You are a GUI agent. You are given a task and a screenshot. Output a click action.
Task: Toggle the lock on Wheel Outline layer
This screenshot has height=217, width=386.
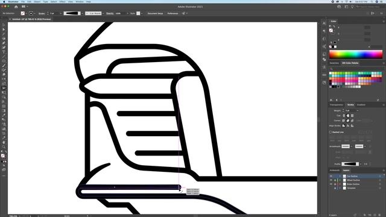pyautogui.click(x=335, y=180)
